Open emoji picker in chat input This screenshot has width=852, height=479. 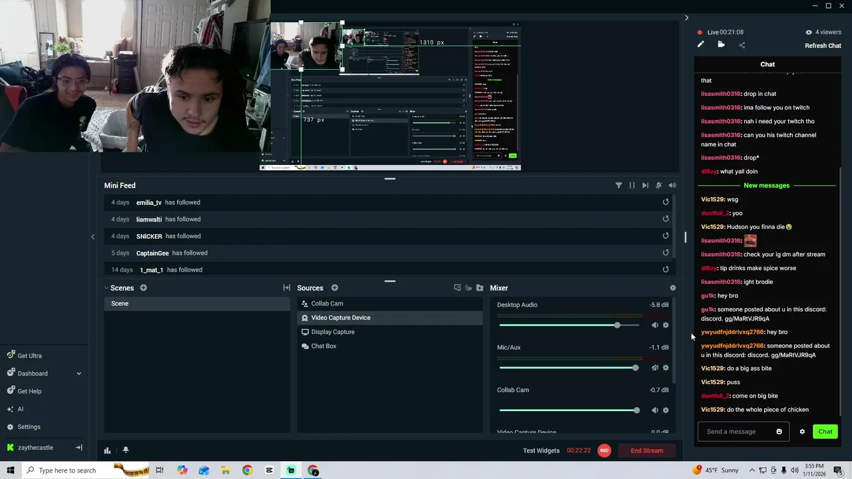[x=779, y=432]
